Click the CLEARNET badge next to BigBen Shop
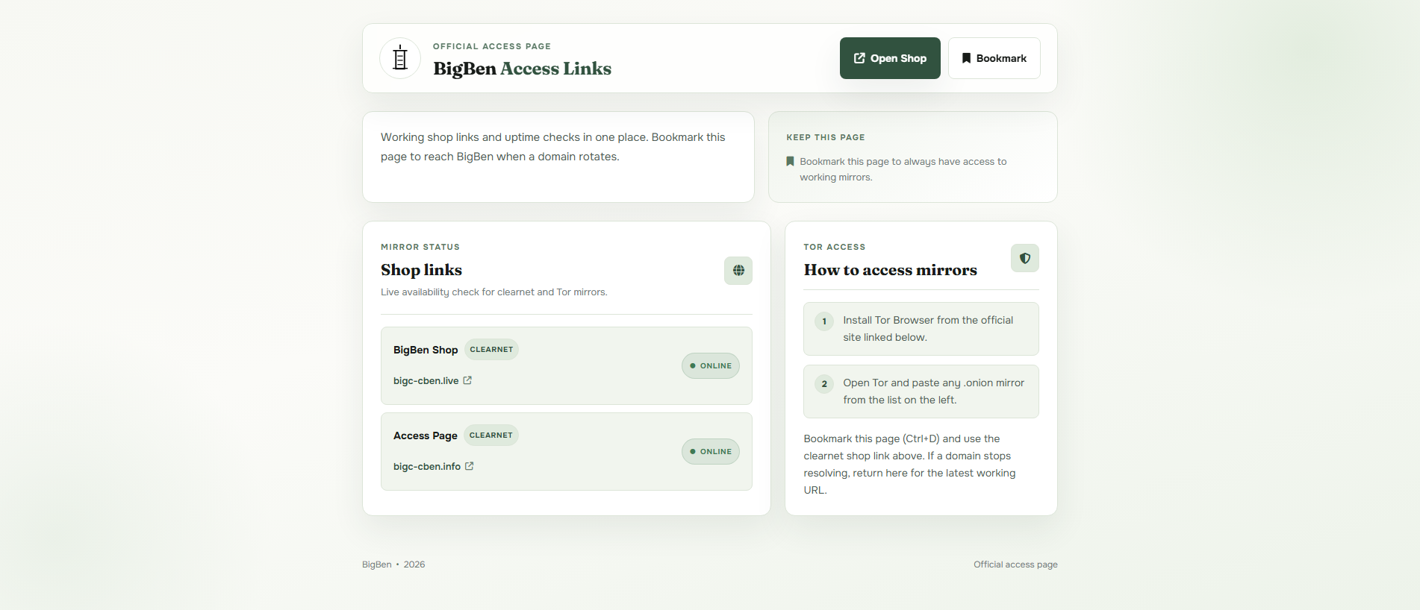 click(x=491, y=349)
